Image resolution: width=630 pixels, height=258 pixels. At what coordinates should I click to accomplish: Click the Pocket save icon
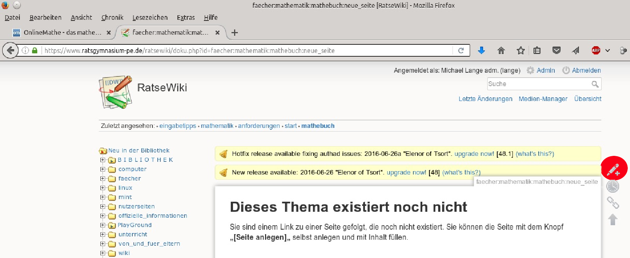[556, 50]
